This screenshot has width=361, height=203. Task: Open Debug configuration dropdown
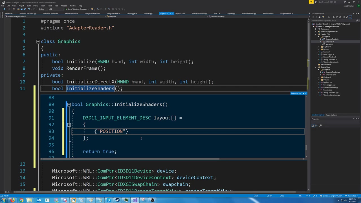click(43, 9)
